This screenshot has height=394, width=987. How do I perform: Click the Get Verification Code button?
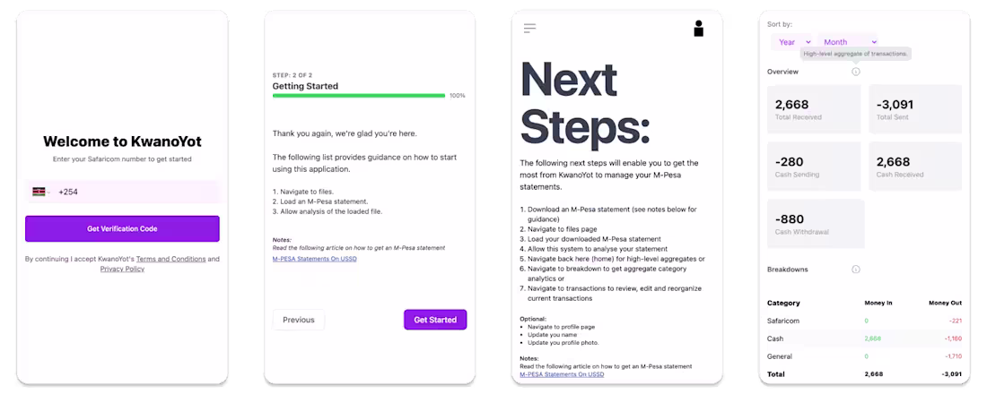tap(122, 229)
